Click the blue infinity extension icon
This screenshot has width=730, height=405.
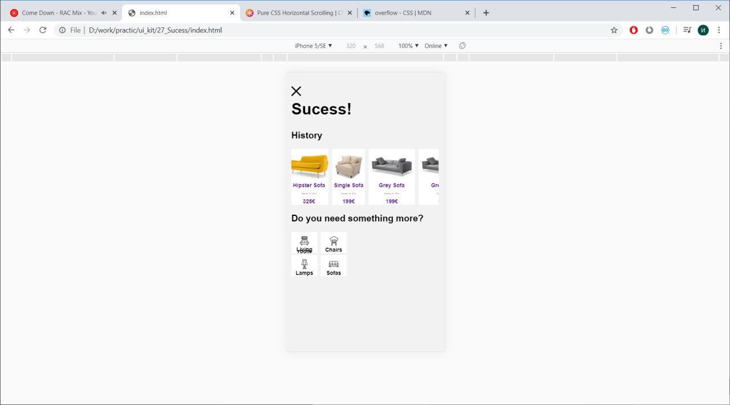[665, 30]
